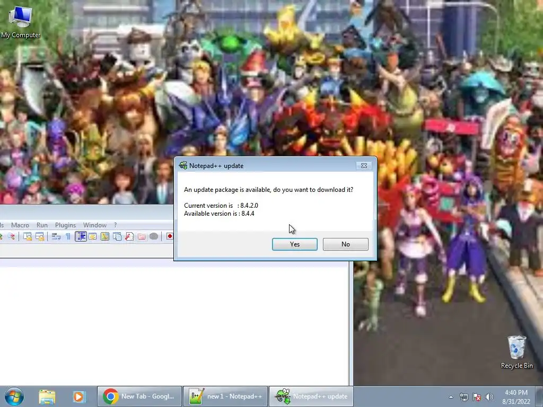Select the My Computer desktop icon
Viewport: 543px width, 407px height.
coord(21,22)
